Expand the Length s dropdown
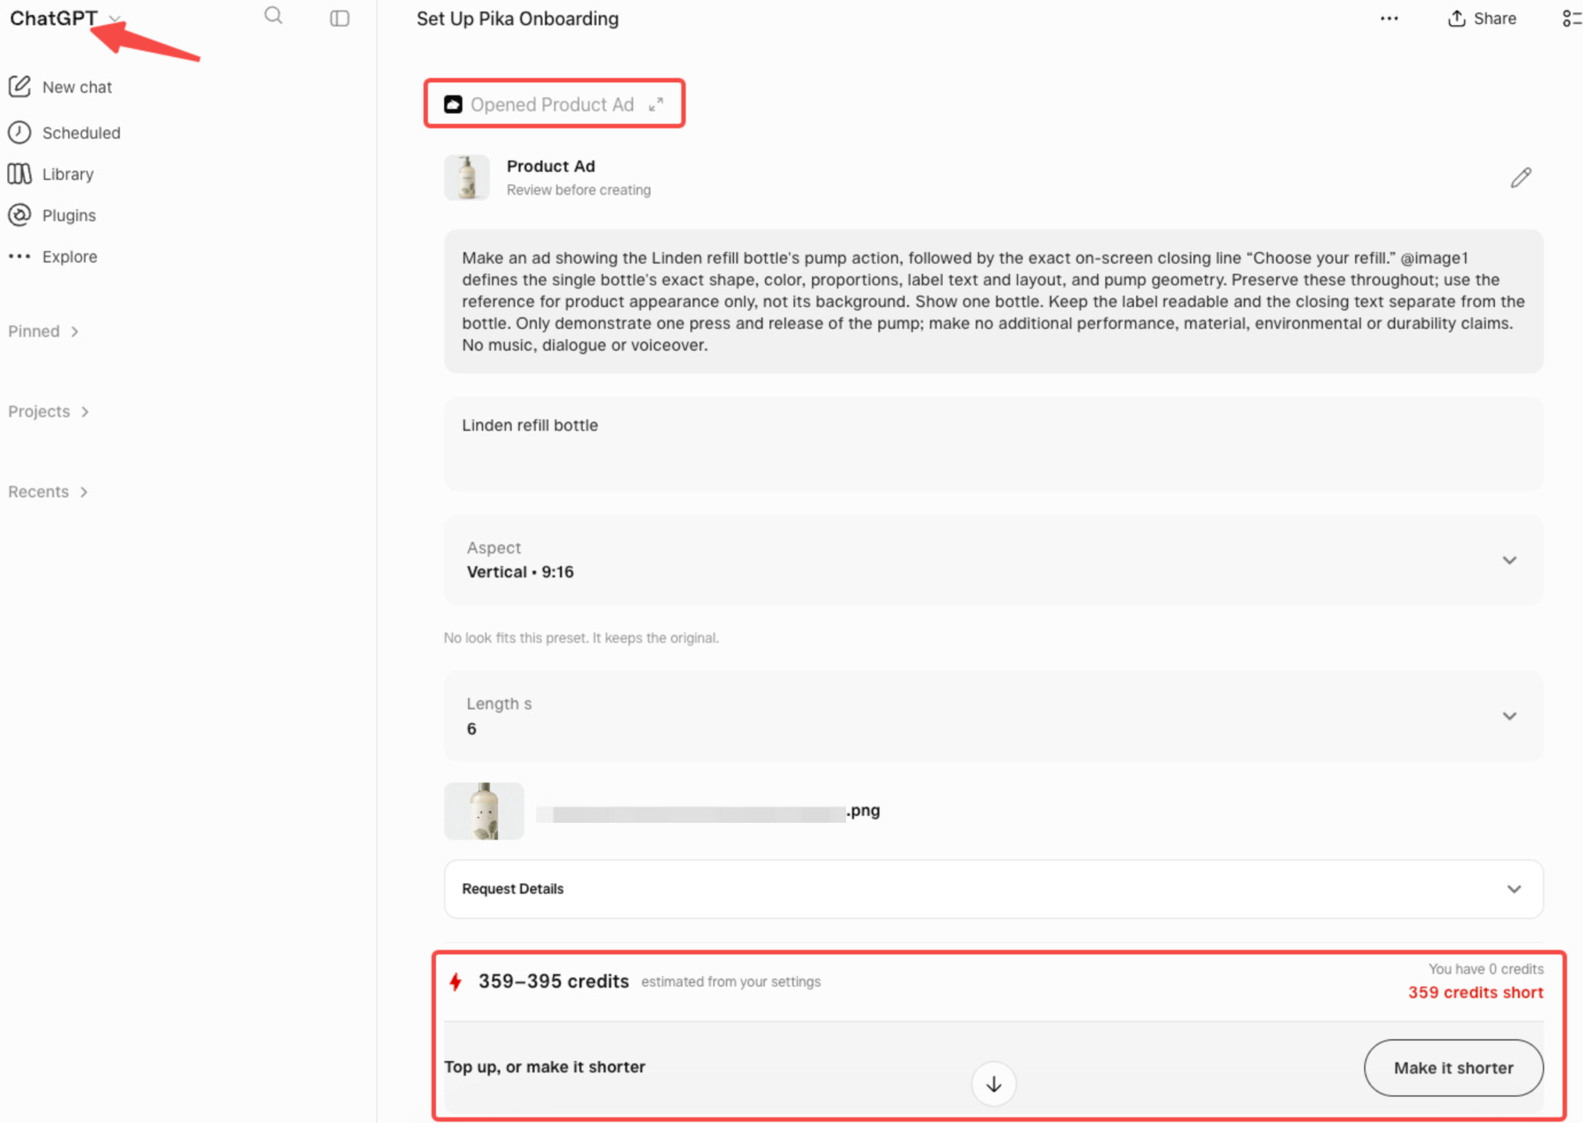Screen dimensions: 1583x1123 click(993, 716)
